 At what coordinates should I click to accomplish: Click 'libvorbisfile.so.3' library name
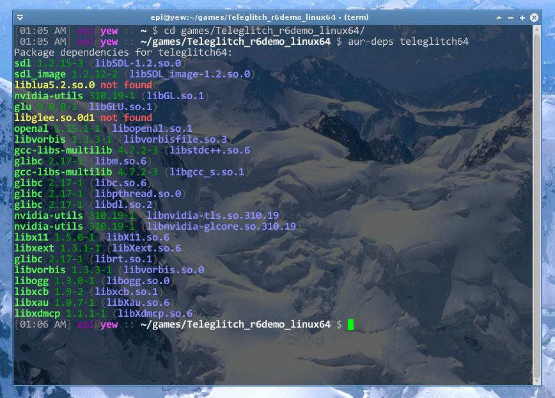pyautogui.click(x=175, y=139)
